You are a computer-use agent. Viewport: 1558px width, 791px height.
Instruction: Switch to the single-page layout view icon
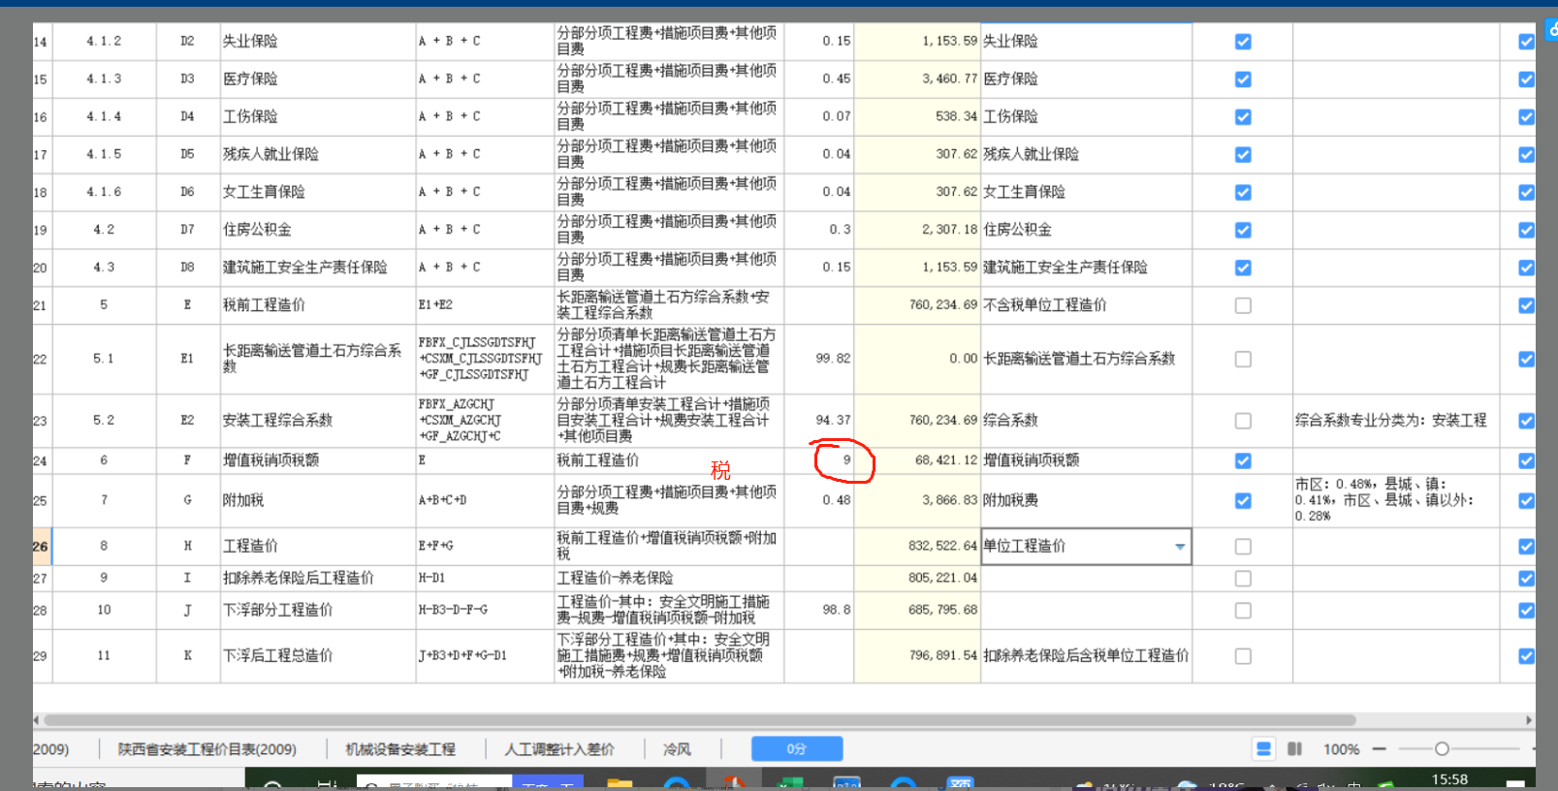point(1263,748)
